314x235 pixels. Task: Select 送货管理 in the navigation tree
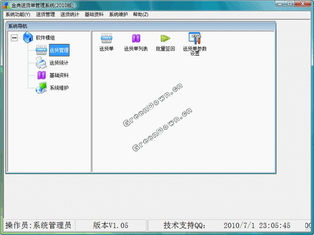(59, 50)
